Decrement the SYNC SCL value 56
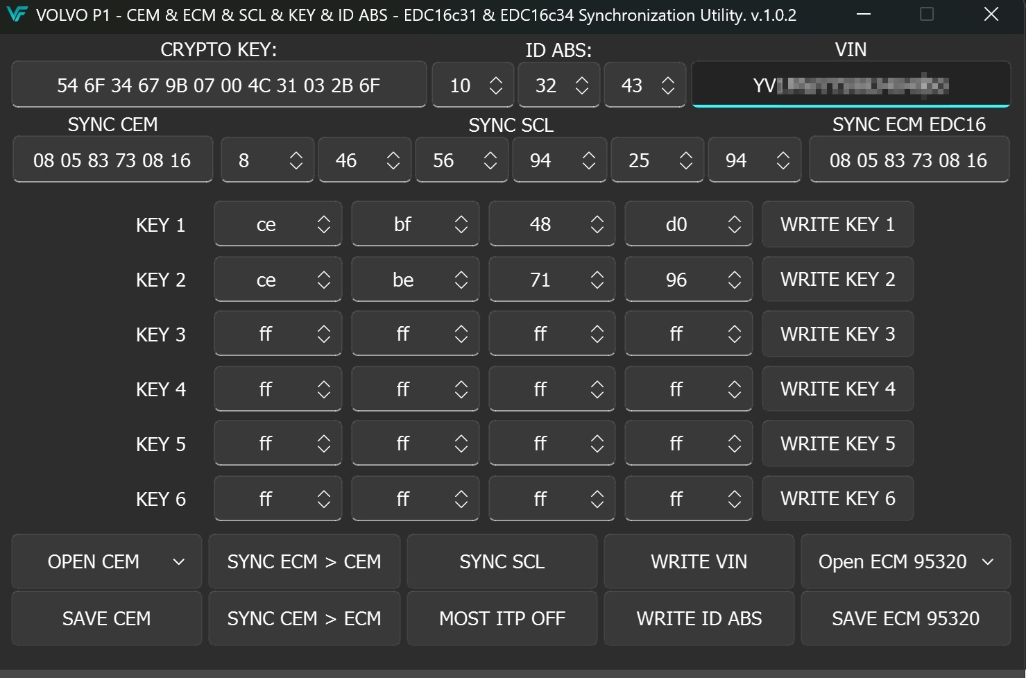 (491, 167)
